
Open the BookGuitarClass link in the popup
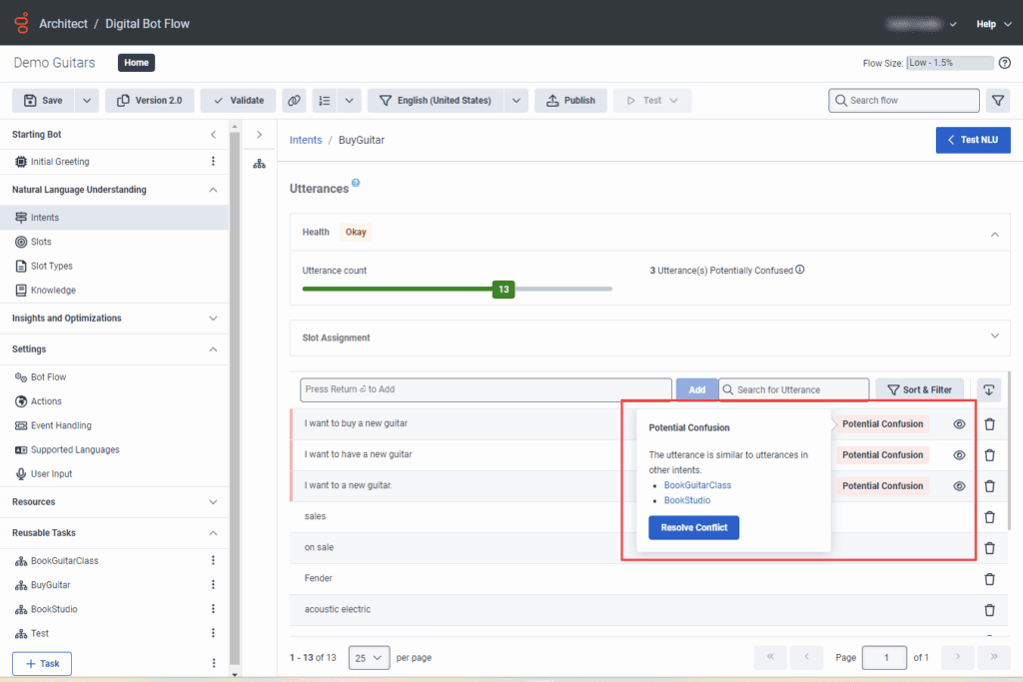pyautogui.click(x=697, y=485)
